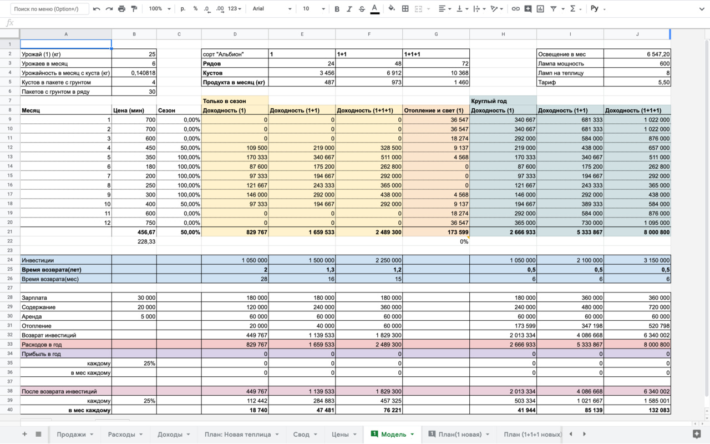Open the font size 10 dropdown
710x444 pixels.
tap(313, 9)
